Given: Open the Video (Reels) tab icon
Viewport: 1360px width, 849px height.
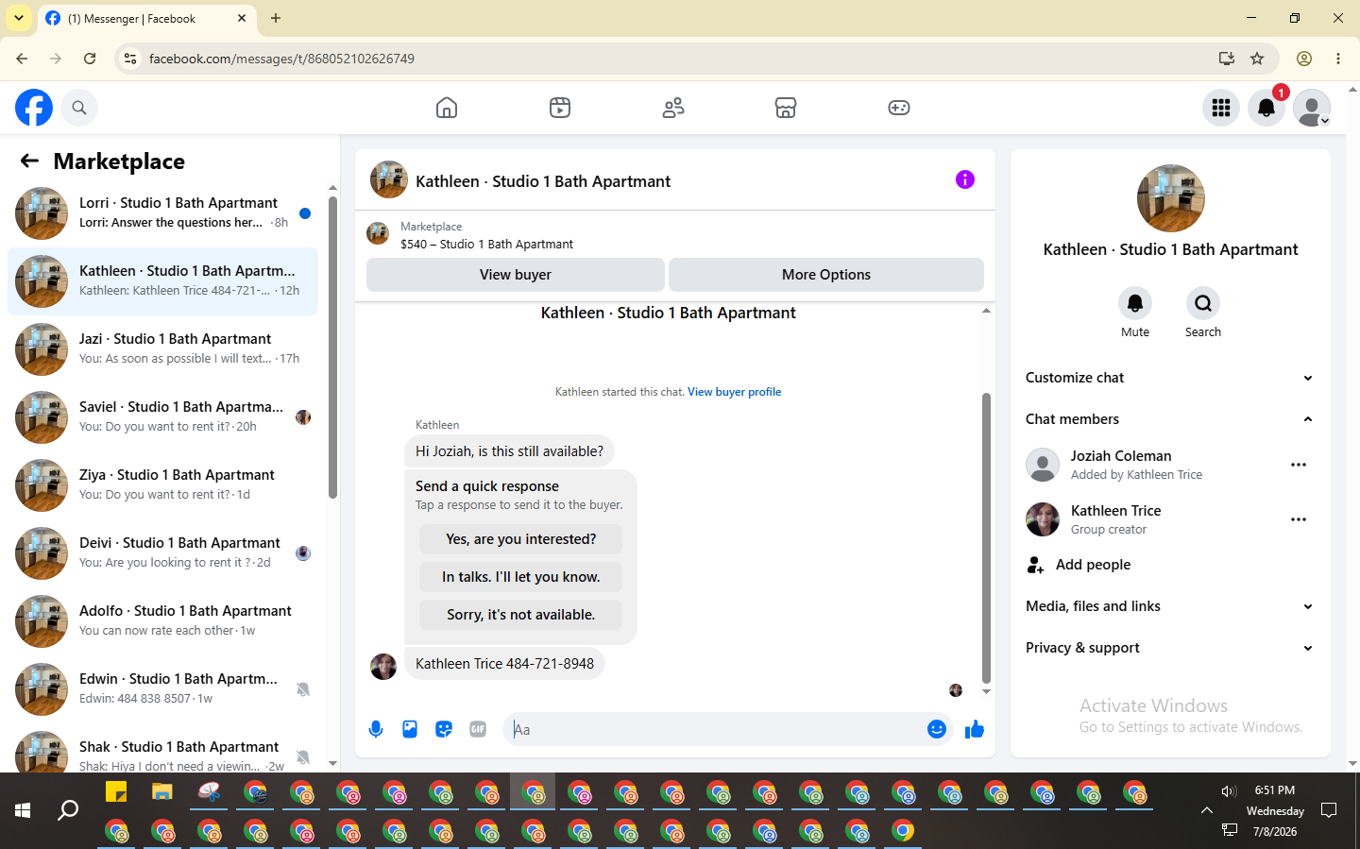Looking at the screenshot, I should (560, 108).
